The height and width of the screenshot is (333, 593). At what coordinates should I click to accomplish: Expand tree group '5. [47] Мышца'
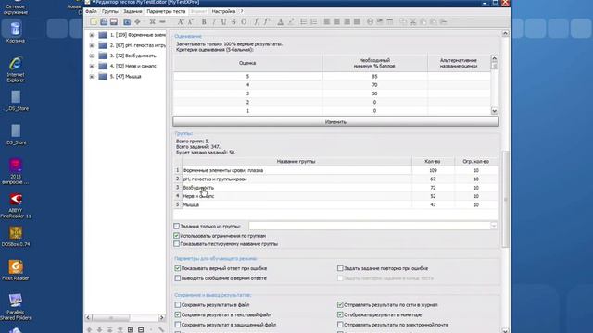tap(92, 76)
